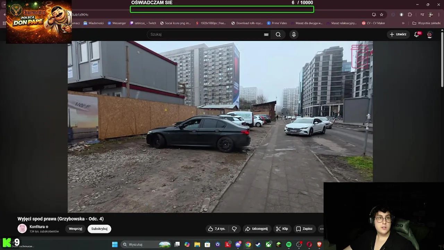Open Chrome extensions puzzle icon
This screenshot has height=250, width=444.
point(410,15)
